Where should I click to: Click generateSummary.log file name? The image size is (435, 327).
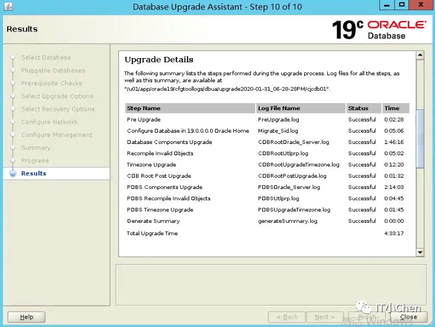tap(288, 221)
